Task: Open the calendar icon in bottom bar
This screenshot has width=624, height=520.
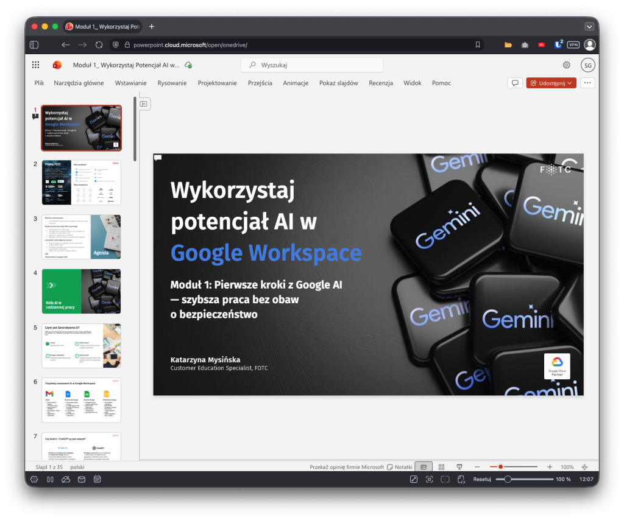Action: [x=97, y=479]
